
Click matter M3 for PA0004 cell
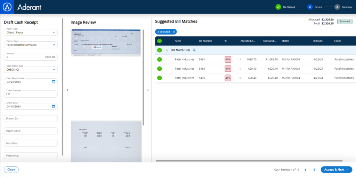coord(291,60)
